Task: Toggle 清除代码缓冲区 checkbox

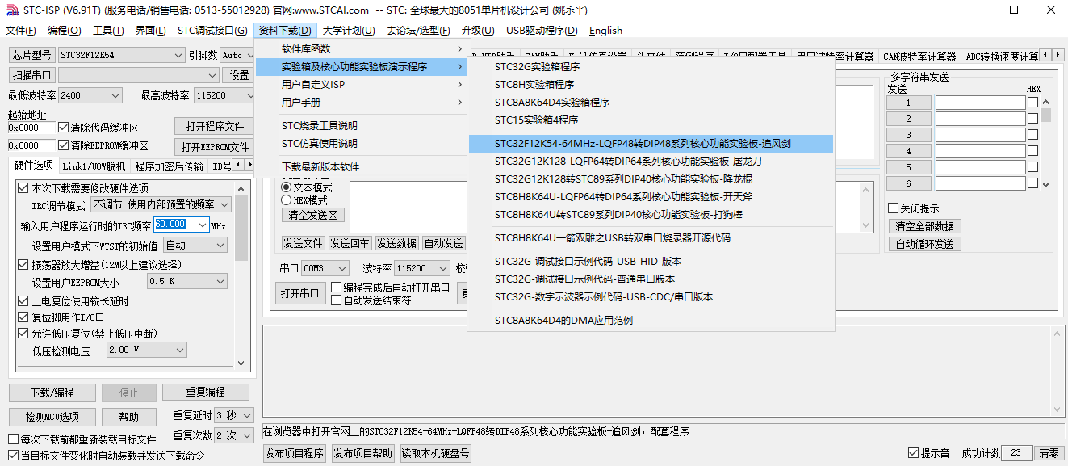Action: [63, 128]
